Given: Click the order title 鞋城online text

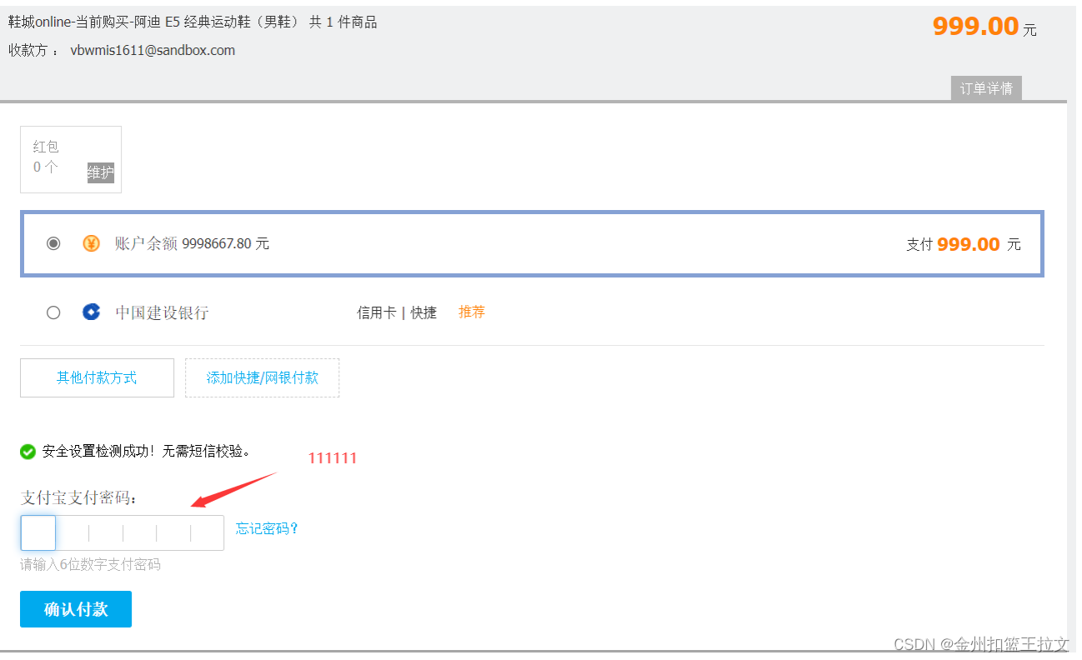Looking at the screenshot, I should 193,22.
